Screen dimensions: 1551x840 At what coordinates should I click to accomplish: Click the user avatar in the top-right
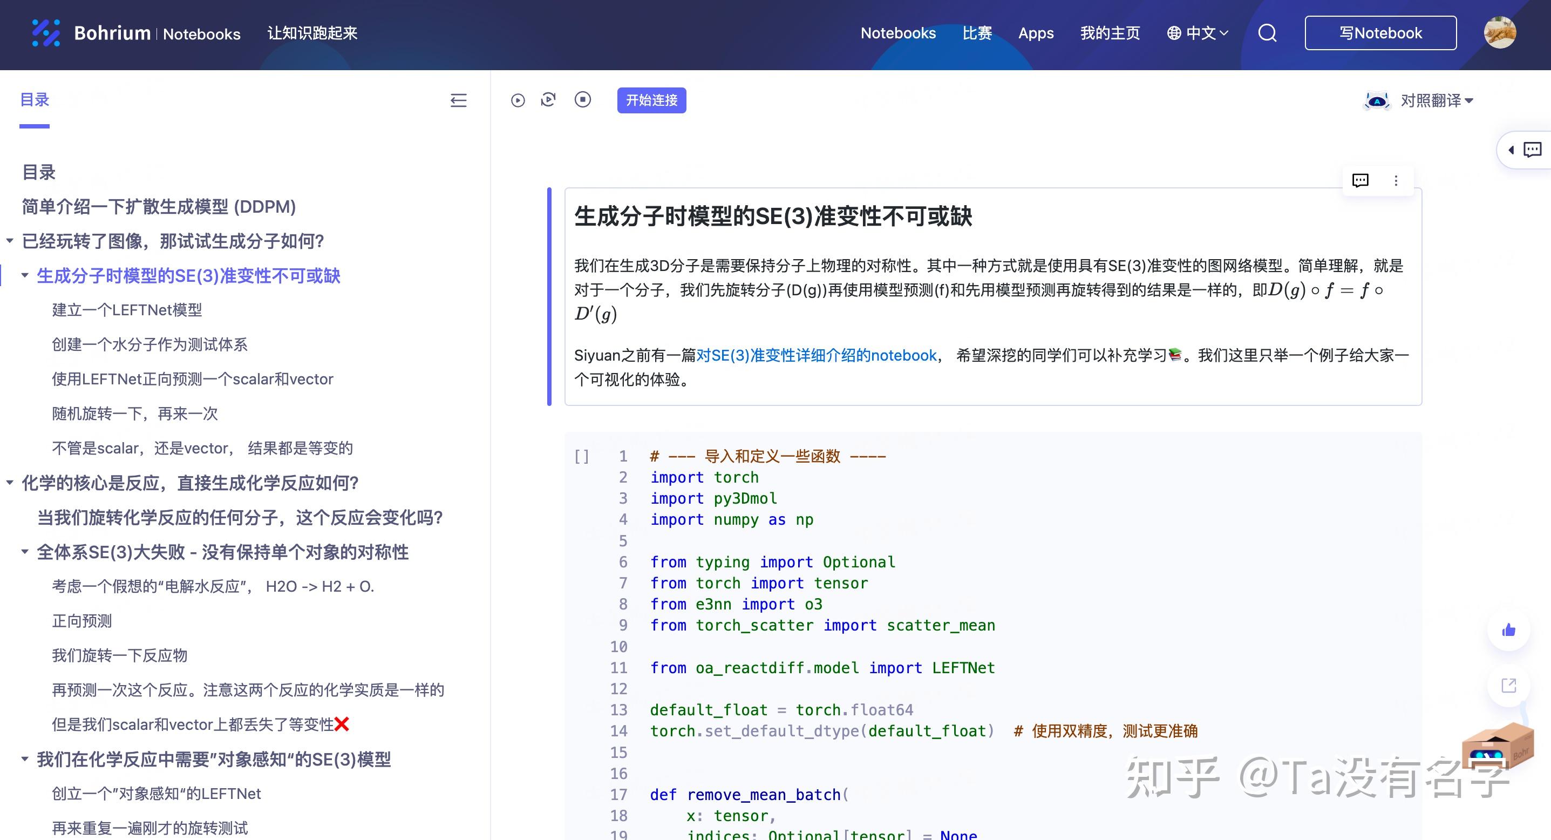[1499, 33]
